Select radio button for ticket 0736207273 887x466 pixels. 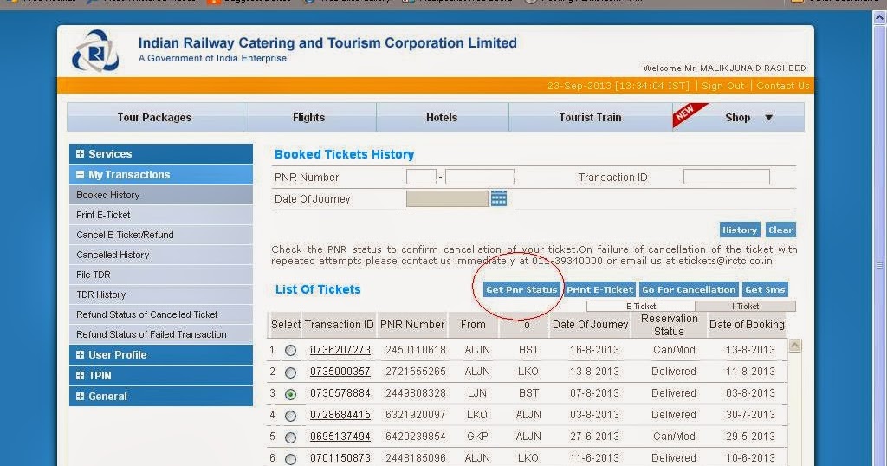tap(290, 351)
